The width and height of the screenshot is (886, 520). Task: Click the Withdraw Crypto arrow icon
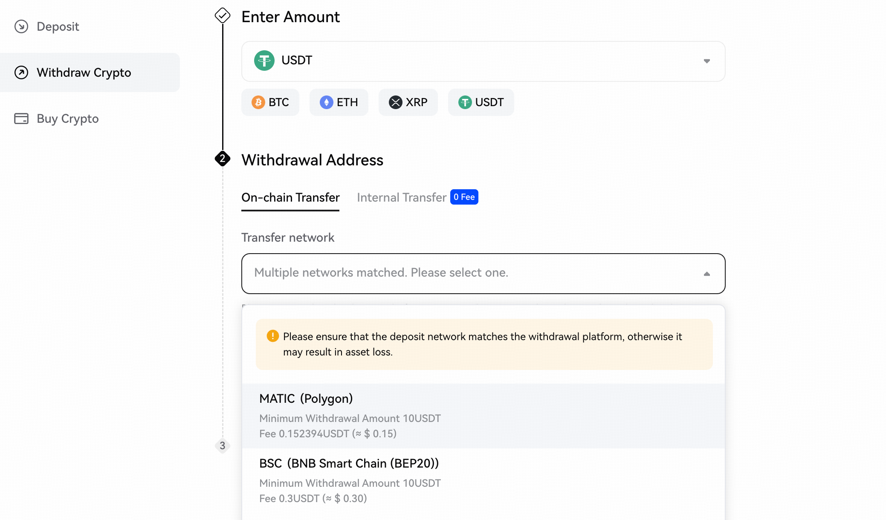pos(21,72)
